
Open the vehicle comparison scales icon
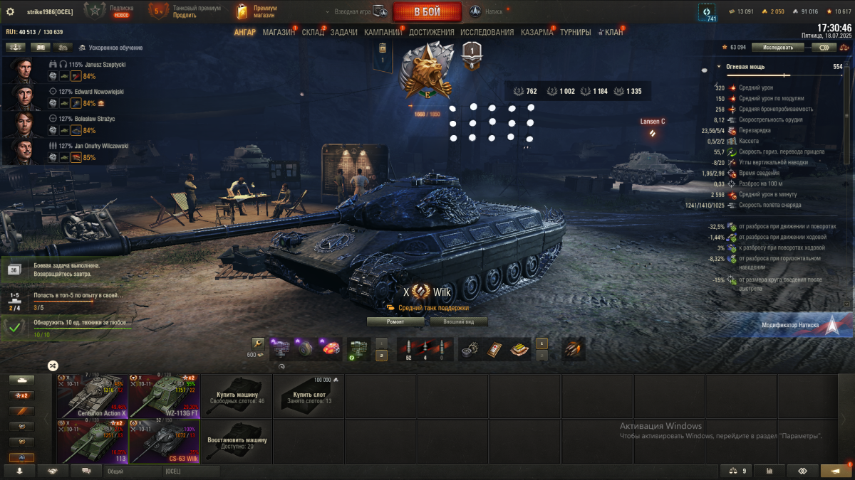coord(737,471)
